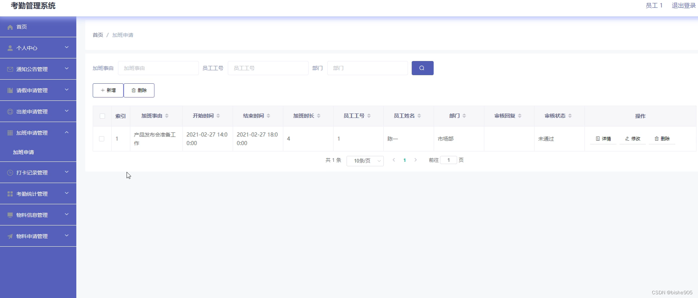Screen dimensions: 698x298
Task: Click the icon beside 出差申请管理
Action: (10, 112)
